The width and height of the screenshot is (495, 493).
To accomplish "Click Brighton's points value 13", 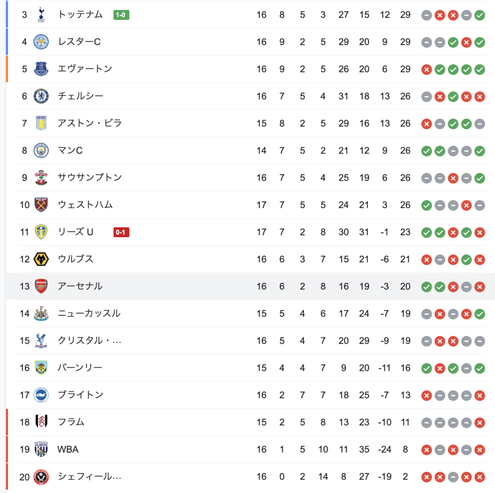I will pyautogui.click(x=406, y=395).
